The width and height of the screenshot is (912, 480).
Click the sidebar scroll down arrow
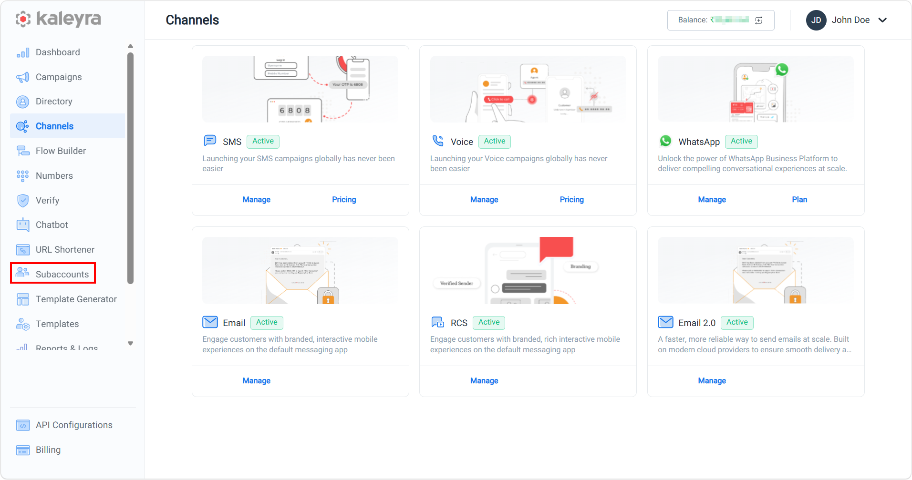click(130, 343)
